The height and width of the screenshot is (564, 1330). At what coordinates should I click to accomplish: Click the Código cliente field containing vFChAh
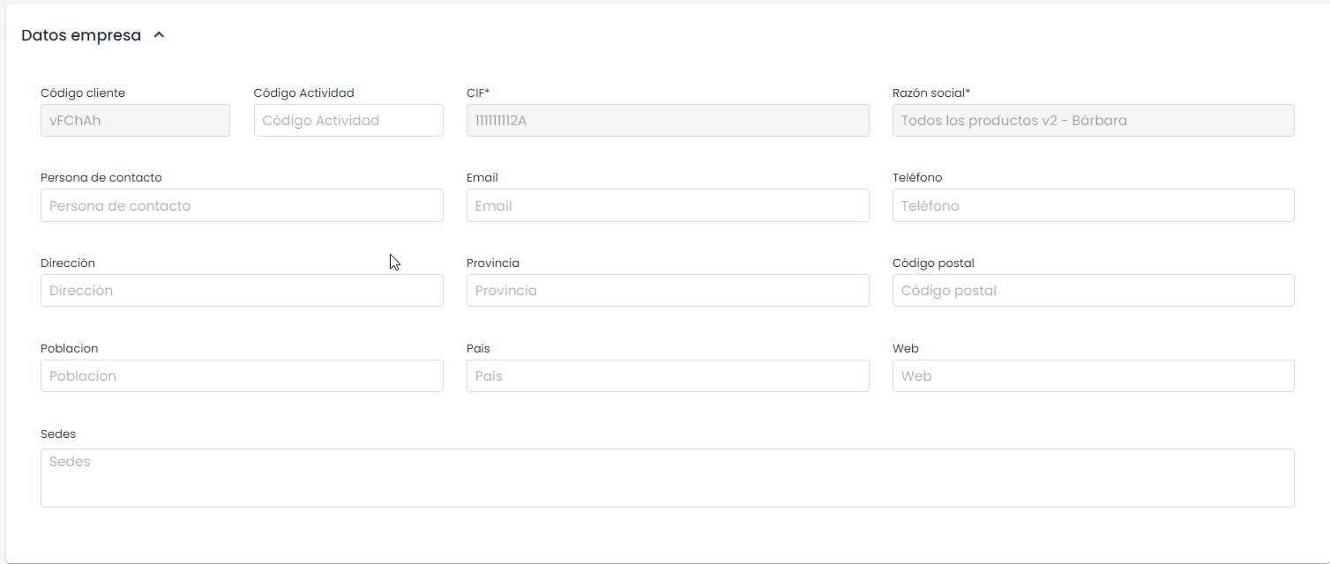(135, 121)
